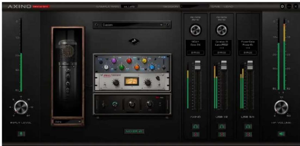Image resolution: width=300 pixels, height=146 pixels.
Task: Click the USB 1/2 channel fader handle
Action: (x=224, y=65)
